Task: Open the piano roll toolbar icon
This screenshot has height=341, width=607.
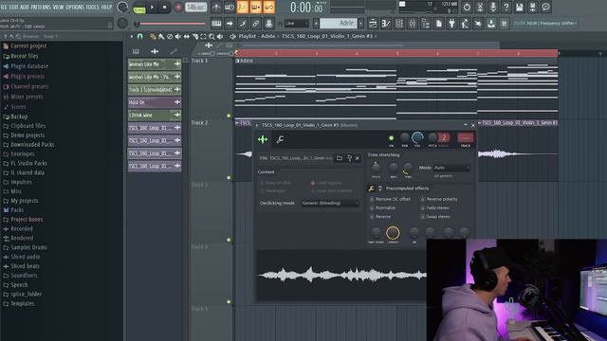Action: (x=386, y=24)
